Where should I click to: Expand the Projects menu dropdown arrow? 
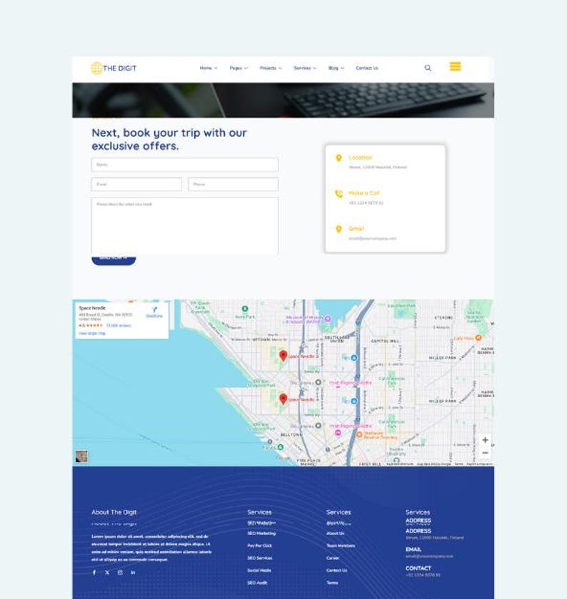click(280, 68)
